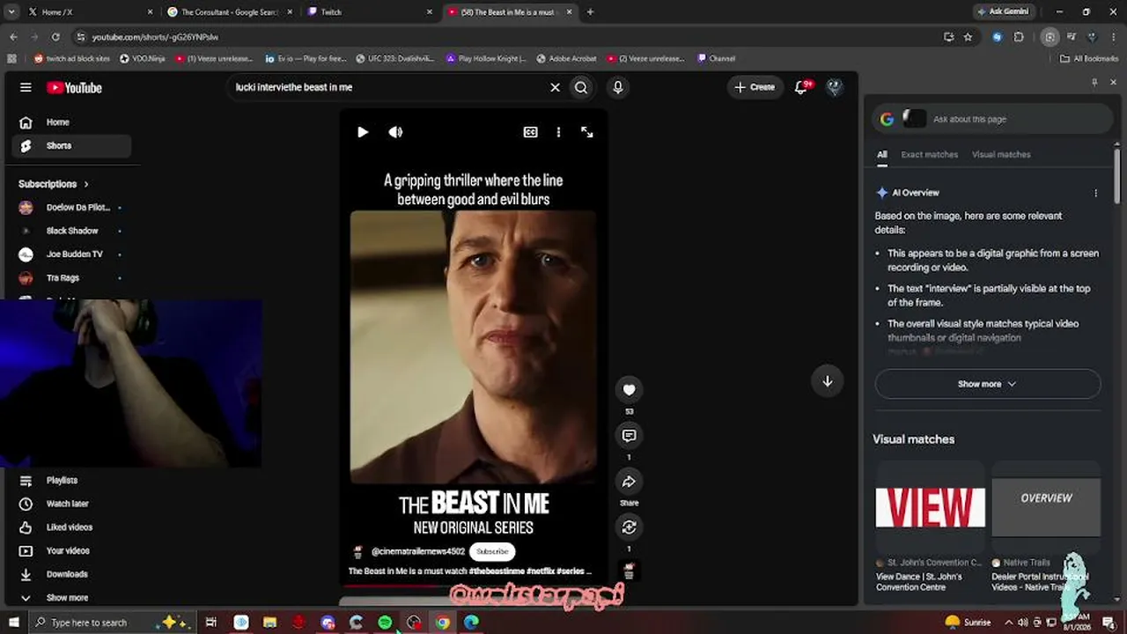Open the All Bookmarks folder
Viewport: 1127px width, 634px height.
[x=1089, y=59]
